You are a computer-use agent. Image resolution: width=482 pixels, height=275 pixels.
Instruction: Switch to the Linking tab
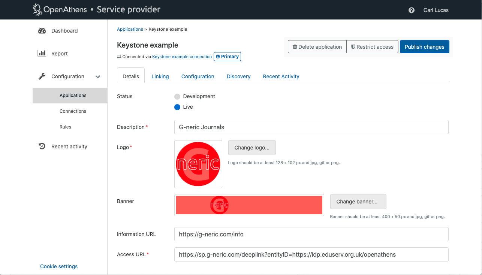point(160,76)
